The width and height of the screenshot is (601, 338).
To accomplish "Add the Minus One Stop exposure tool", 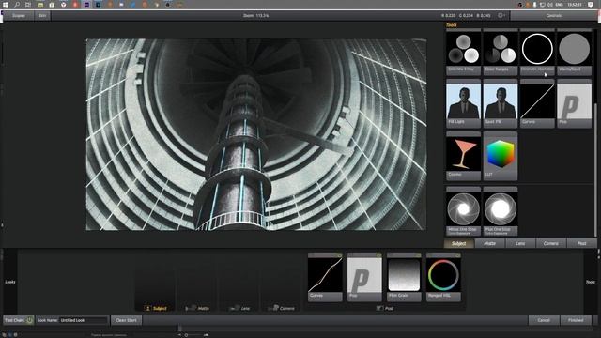I will point(463,211).
